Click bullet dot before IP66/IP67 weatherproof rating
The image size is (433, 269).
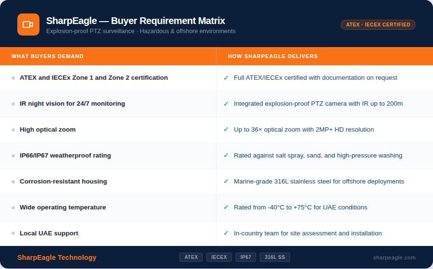[x=13, y=156]
